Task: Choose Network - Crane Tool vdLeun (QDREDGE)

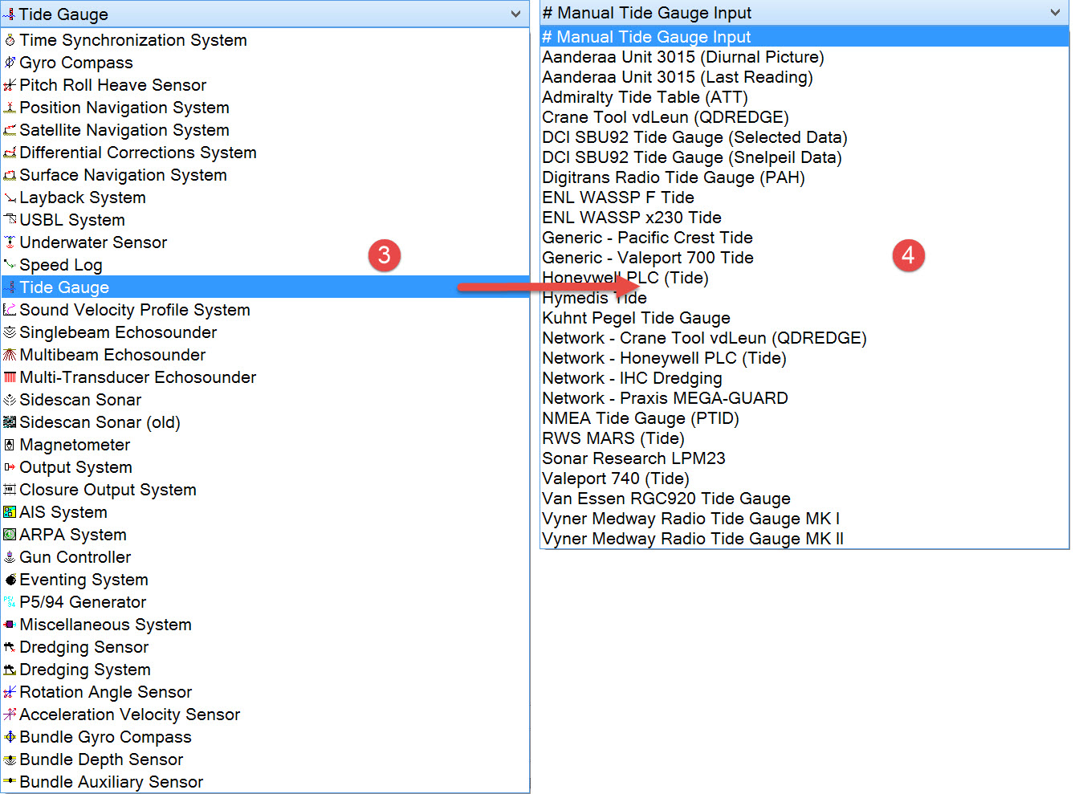Action: 804,338
